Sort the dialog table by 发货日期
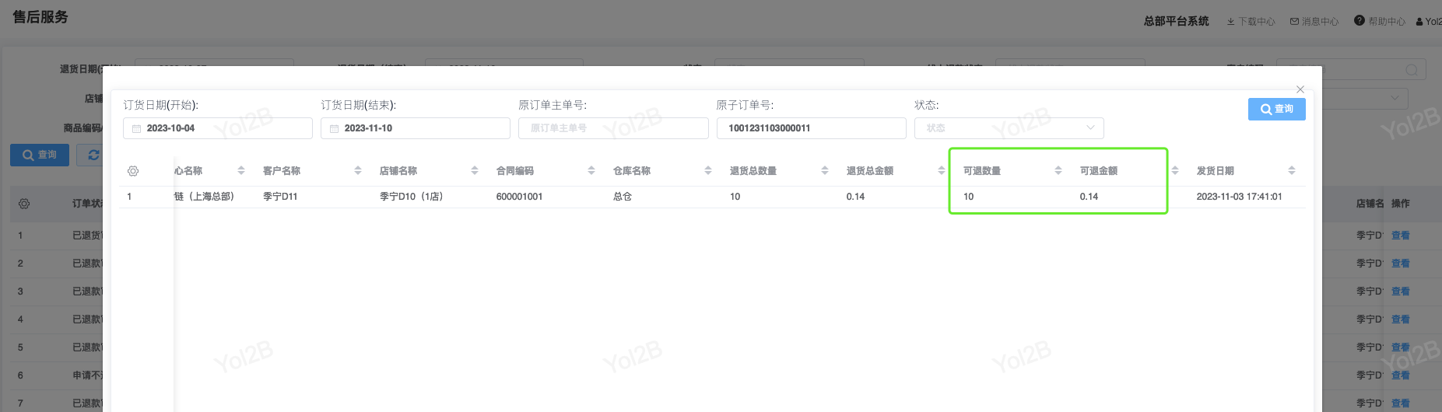This screenshot has height=412, width=1442. pos(1292,171)
